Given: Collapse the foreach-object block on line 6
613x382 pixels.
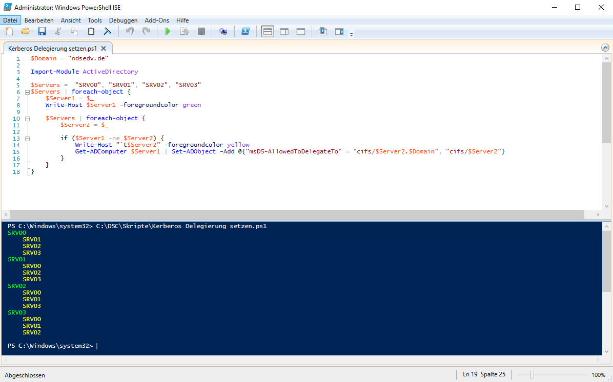Looking at the screenshot, I should [27, 92].
